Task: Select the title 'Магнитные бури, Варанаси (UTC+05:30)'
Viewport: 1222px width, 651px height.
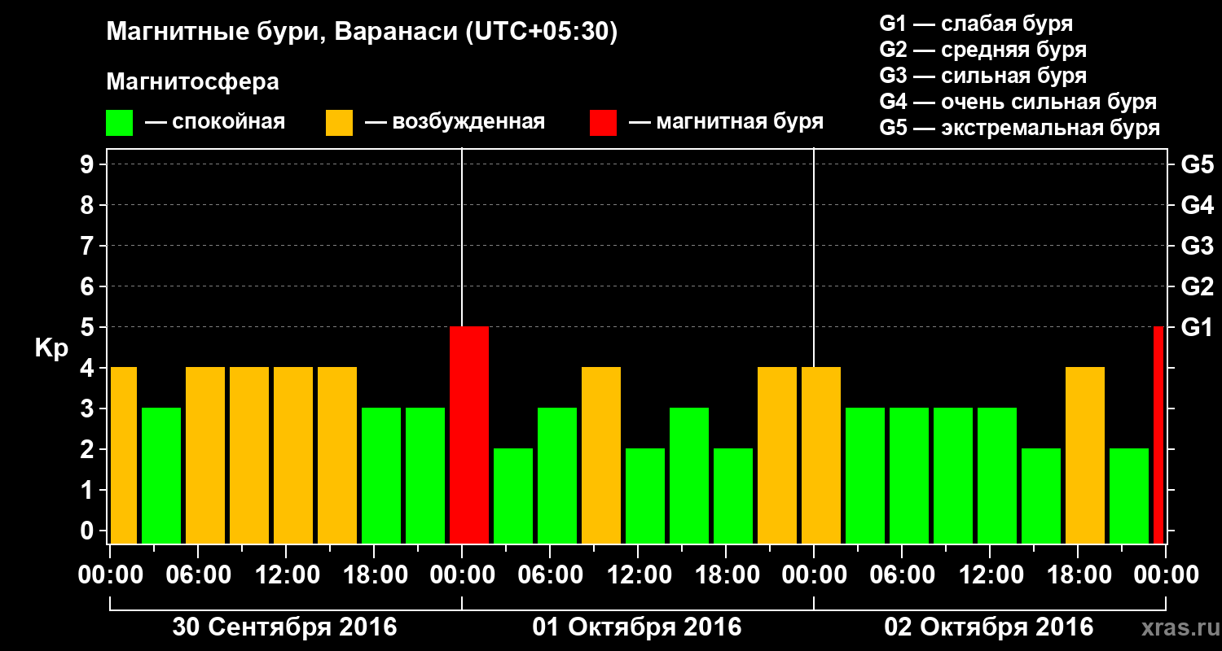Action: pyautogui.click(x=362, y=33)
